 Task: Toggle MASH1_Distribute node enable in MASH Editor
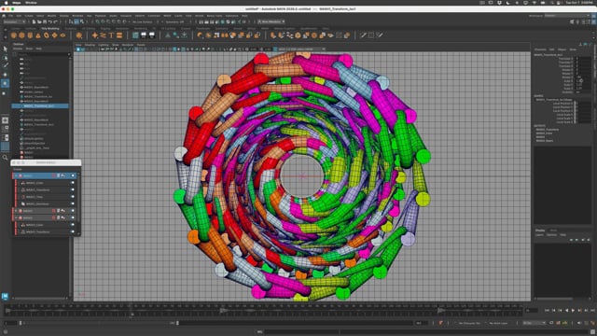coord(73,203)
